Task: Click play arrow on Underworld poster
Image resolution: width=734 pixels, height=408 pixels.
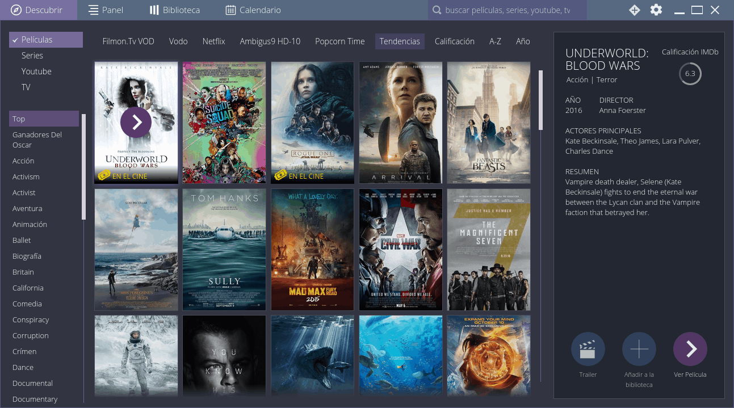Action: (136, 122)
